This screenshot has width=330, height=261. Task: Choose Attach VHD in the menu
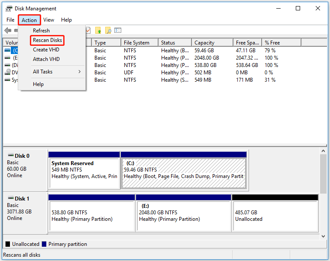46,59
